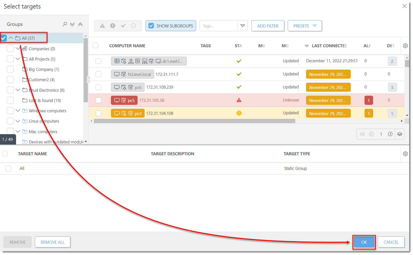Open computer table settings gear

[405, 46]
